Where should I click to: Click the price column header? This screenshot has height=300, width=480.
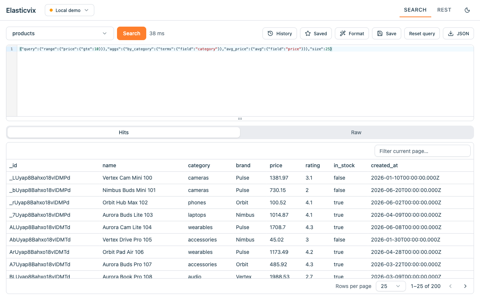coord(276,165)
